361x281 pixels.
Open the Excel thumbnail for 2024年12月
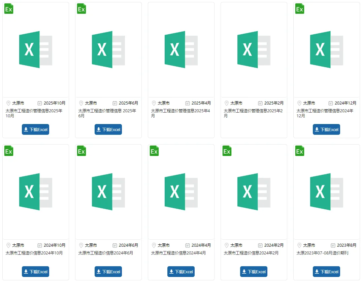327,49
